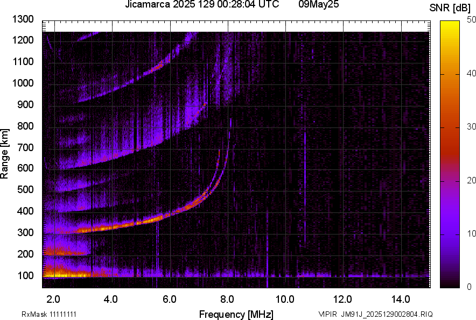476x320 pixels.
Task: Click the colorbar's 40 dB tick label
Action: point(472,73)
